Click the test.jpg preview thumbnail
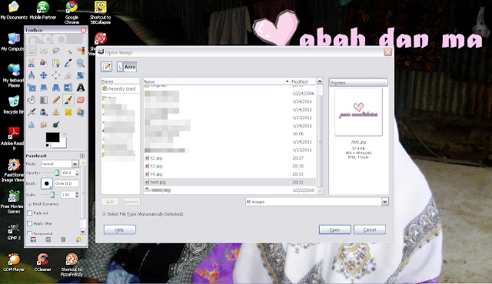 click(x=358, y=112)
